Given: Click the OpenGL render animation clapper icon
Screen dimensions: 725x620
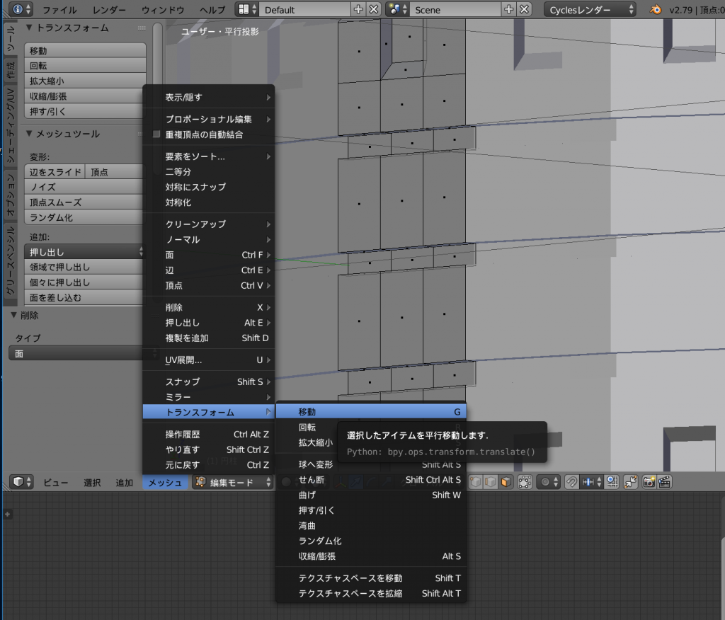Looking at the screenshot, I should (664, 482).
